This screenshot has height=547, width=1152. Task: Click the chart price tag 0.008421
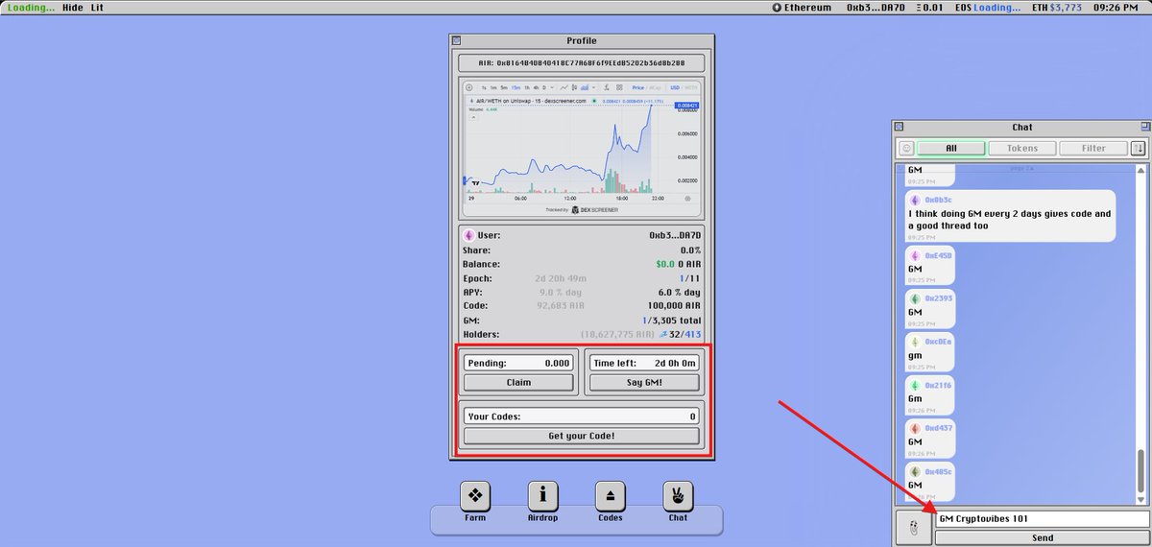(x=687, y=105)
